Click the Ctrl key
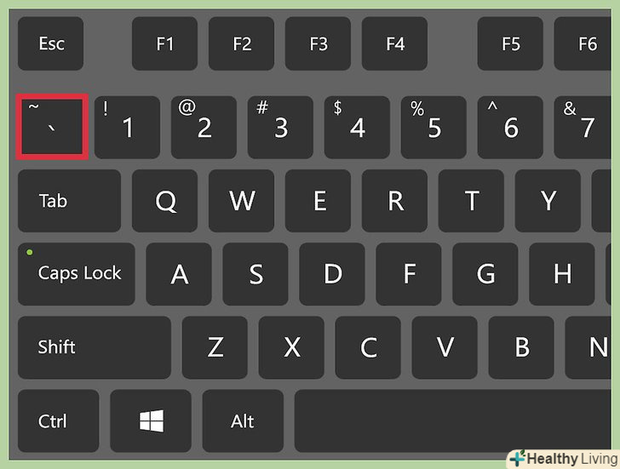This screenshot has width=620, height=469. click(59, 420)
